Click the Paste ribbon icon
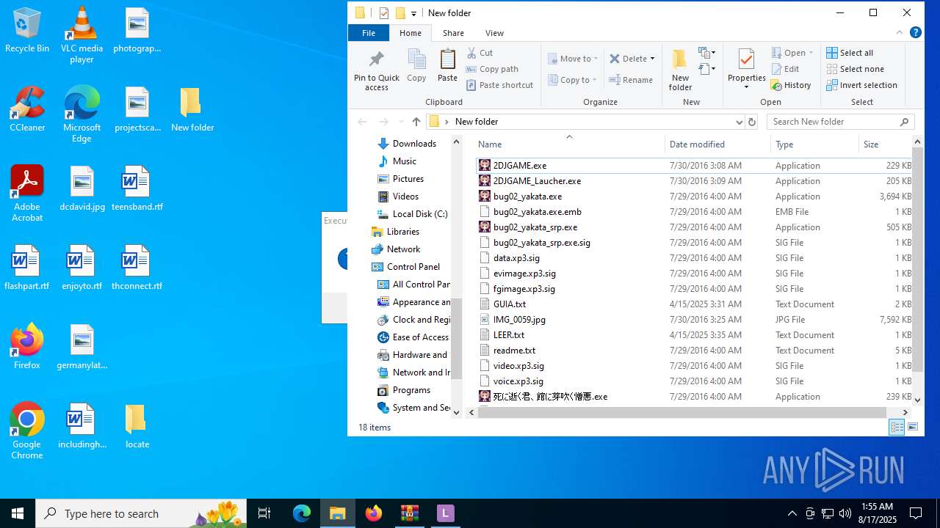 447,66
